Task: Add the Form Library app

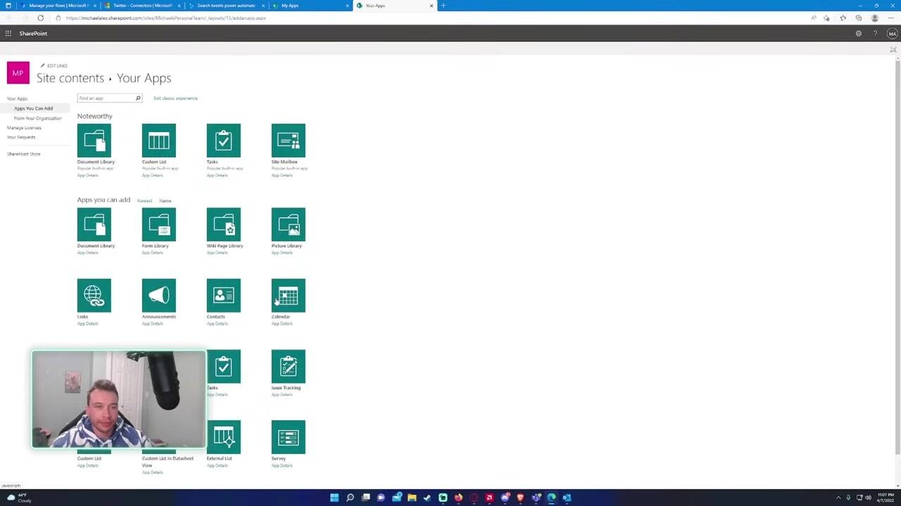Action: coord(158,225)
